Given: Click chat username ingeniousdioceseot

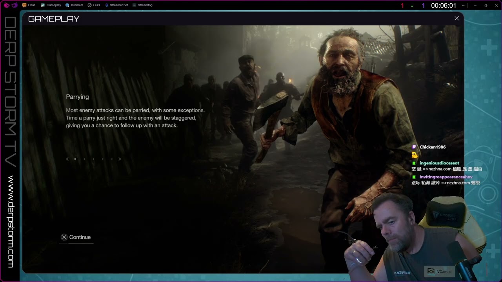Looking at the screenshot, I should point(439,163).
